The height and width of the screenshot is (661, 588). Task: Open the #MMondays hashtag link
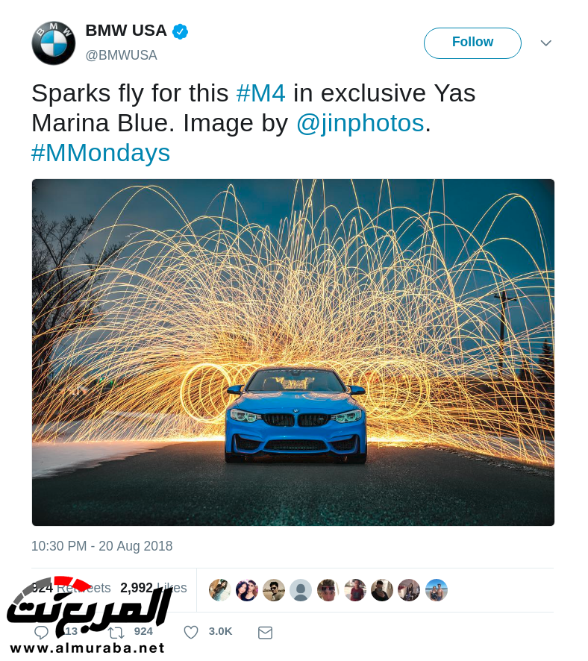101,153
